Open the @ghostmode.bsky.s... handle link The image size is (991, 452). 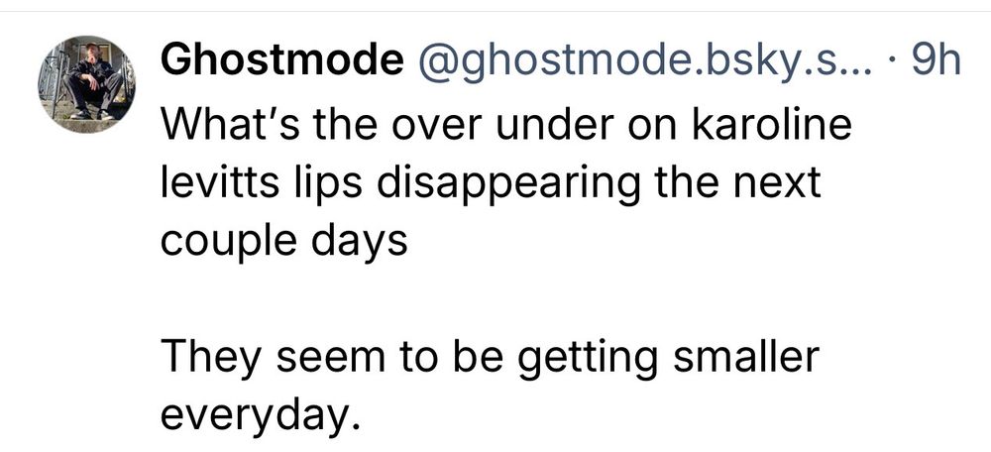(x=643, y=63)
